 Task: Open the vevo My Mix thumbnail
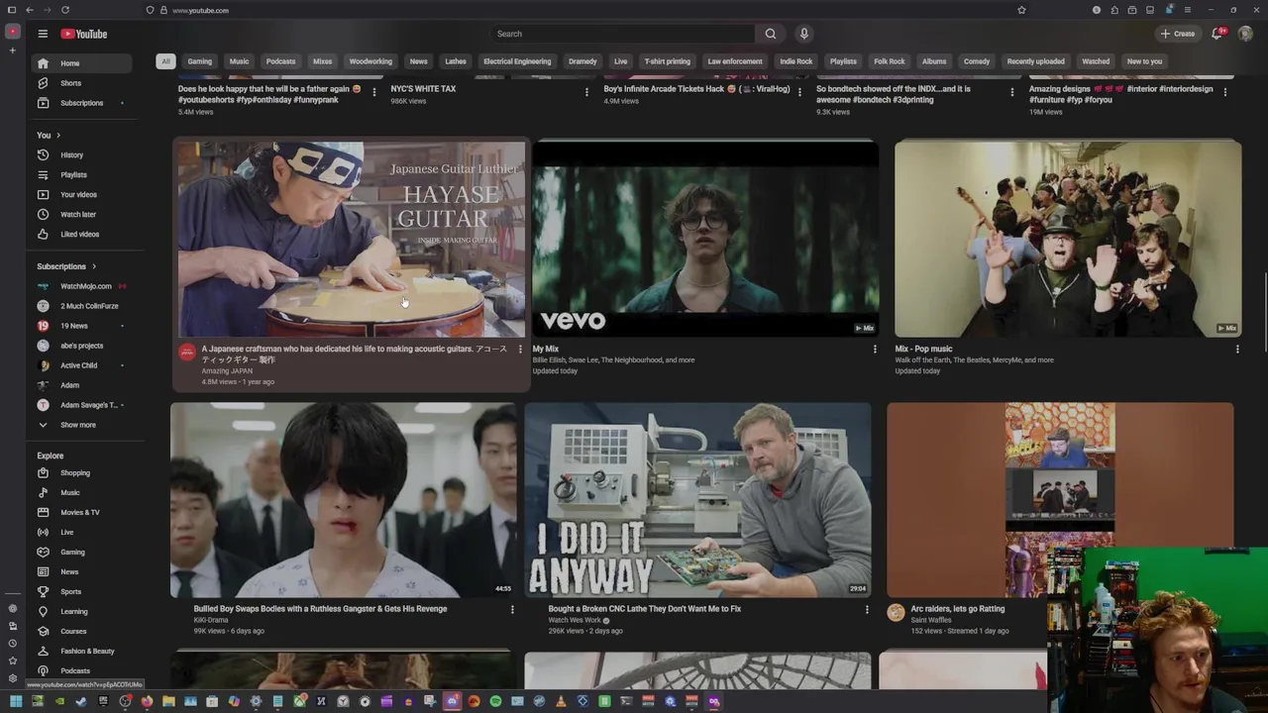(705, 240)
